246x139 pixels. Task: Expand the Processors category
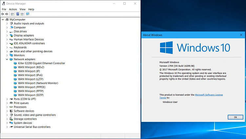click(7, 107)
